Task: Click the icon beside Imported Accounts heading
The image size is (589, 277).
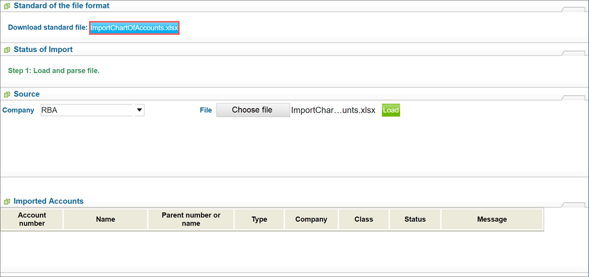Action: (x=6, y=201)
